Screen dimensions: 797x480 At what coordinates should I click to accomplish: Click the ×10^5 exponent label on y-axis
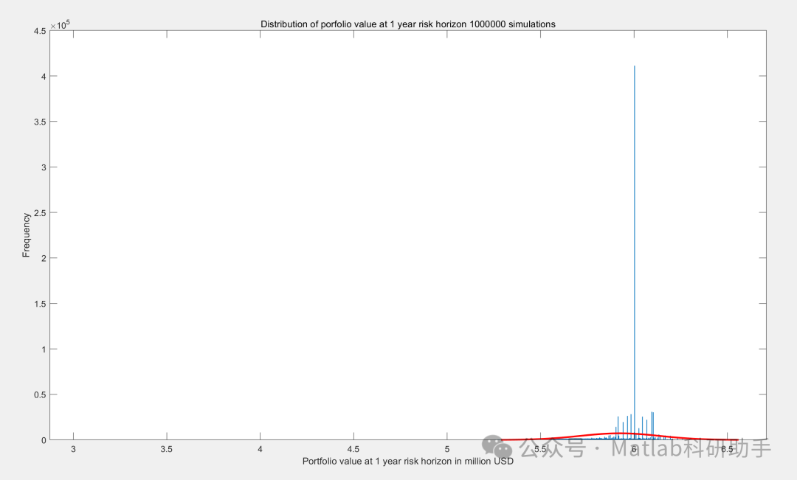60,25
